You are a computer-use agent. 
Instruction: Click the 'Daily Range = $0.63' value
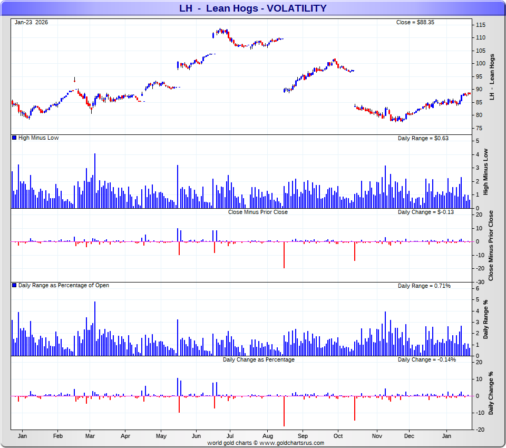[x=423, y=138]
